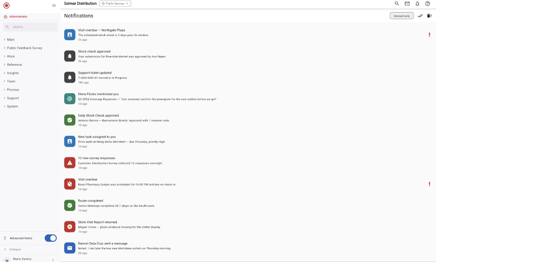
Task: Open the Public Surveys dropdown
Action: pos(115,3)
